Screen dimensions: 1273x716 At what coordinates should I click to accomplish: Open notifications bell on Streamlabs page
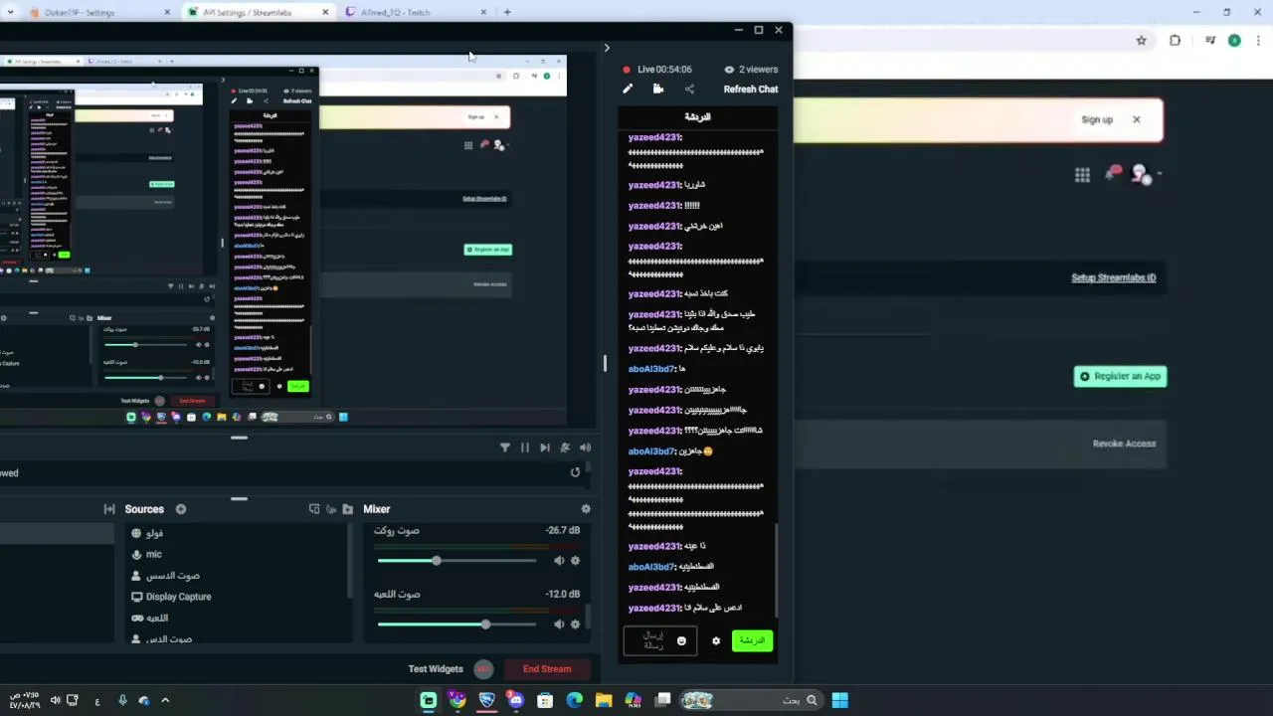1113,173
